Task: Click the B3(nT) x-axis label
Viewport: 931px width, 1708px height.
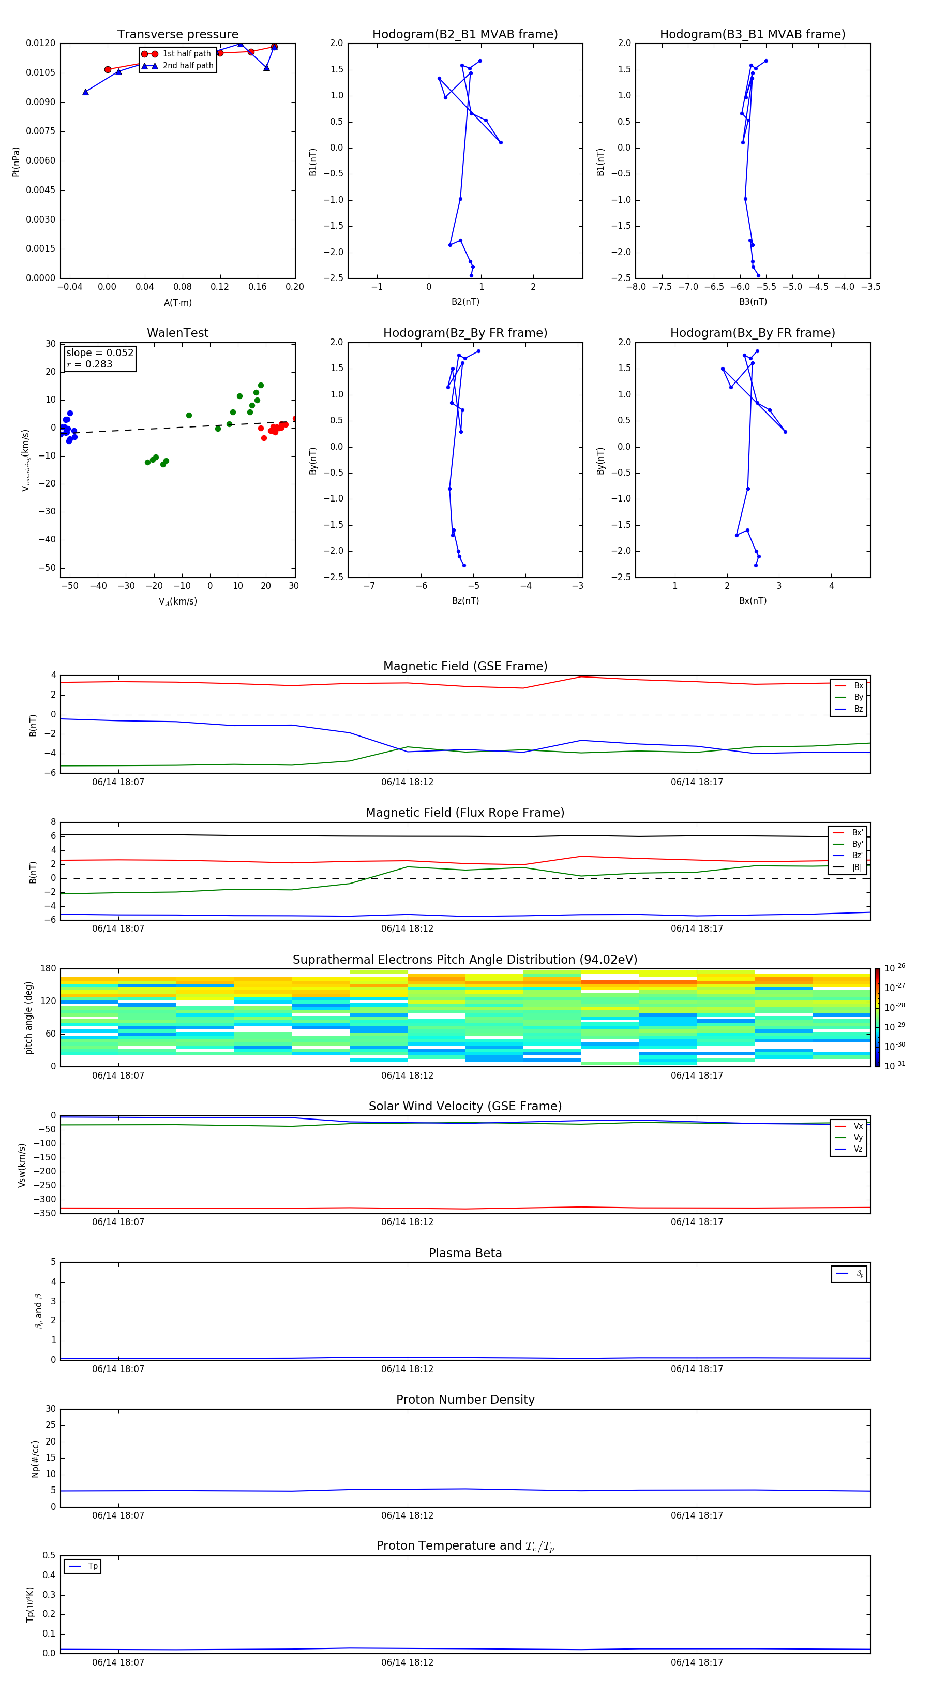Action: (753, 302)
